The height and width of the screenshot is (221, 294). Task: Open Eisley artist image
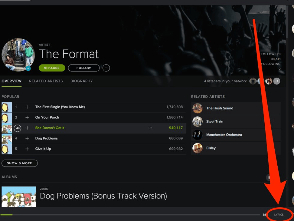tap(198, 148)
